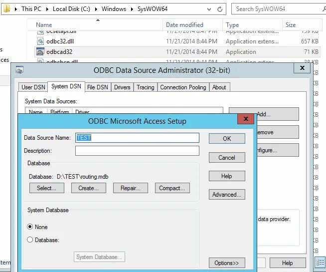Open the Drivers tab
Image resolution: width=326 pixels, height=272 pixels.
tap(122, 87)
